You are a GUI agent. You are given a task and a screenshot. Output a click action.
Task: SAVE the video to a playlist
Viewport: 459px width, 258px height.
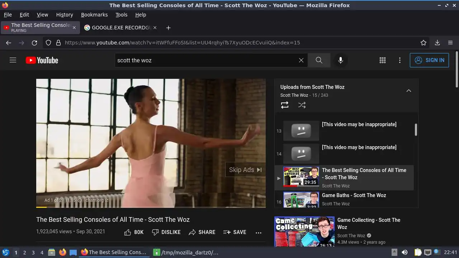[235, 232]
